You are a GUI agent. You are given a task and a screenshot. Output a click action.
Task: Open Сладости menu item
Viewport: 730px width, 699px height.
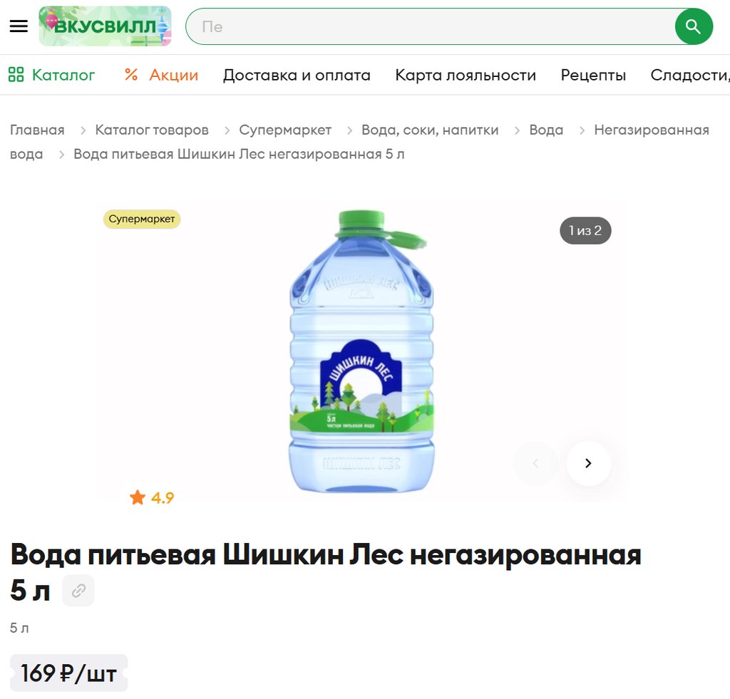tap(690, 75)
